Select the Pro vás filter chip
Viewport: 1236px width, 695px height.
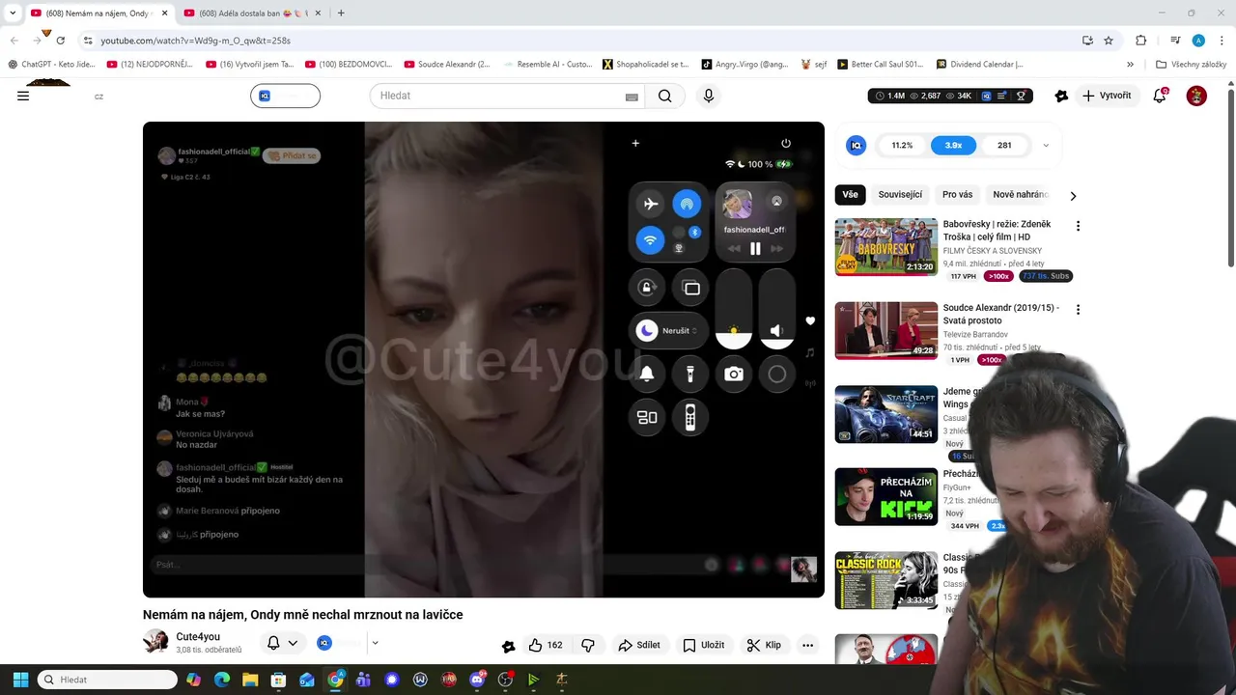coord(958,195)
